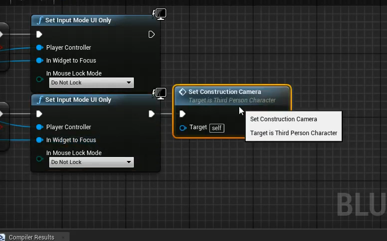Click the top node's execution input pin
The height and width of the screenshot is (241, 387).
click(39, 34)
